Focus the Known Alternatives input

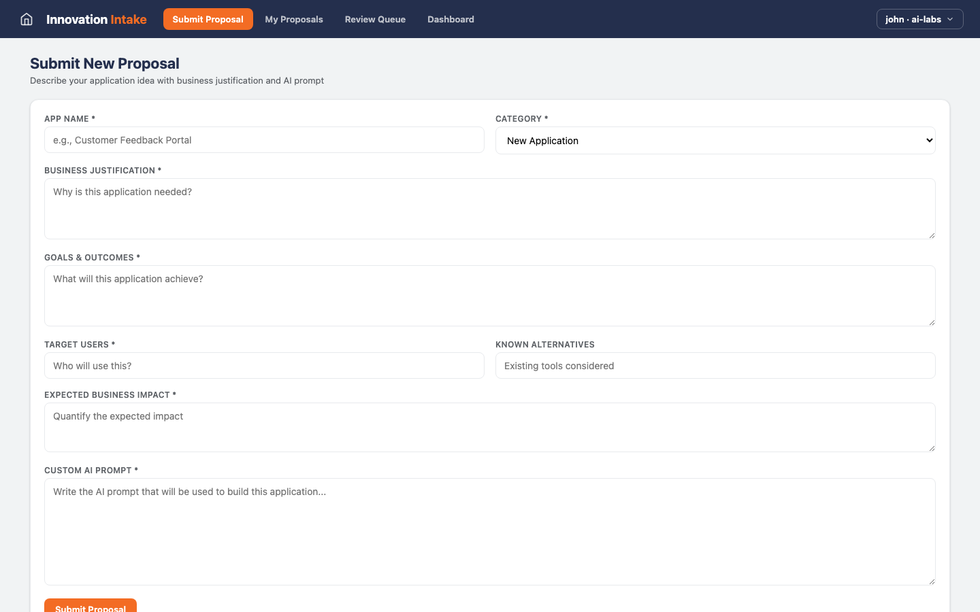pos(715,365)
